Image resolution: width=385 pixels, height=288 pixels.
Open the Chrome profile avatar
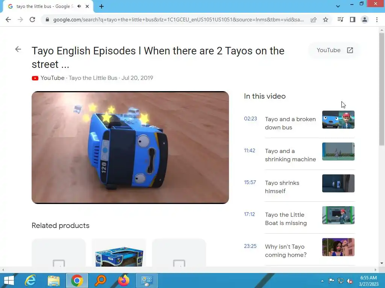(365, 19)
